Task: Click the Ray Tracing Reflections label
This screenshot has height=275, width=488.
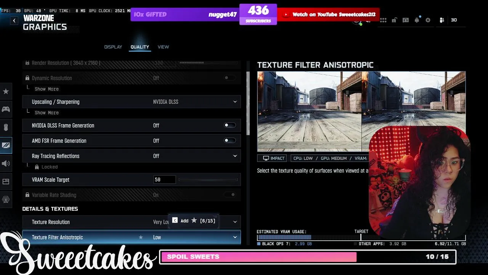Action: 56,156
